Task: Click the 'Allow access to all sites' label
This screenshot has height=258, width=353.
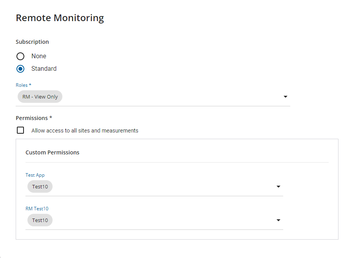Action: [x=85, y=131]
